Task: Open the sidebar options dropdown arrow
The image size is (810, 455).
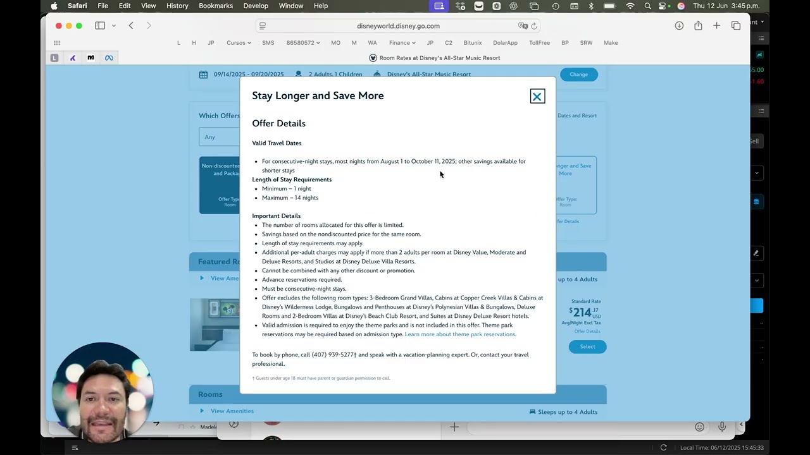Action: click(114, 26)
